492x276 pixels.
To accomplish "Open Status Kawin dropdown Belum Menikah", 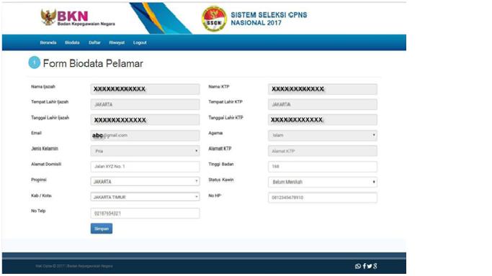I will (x=323, y=182).
